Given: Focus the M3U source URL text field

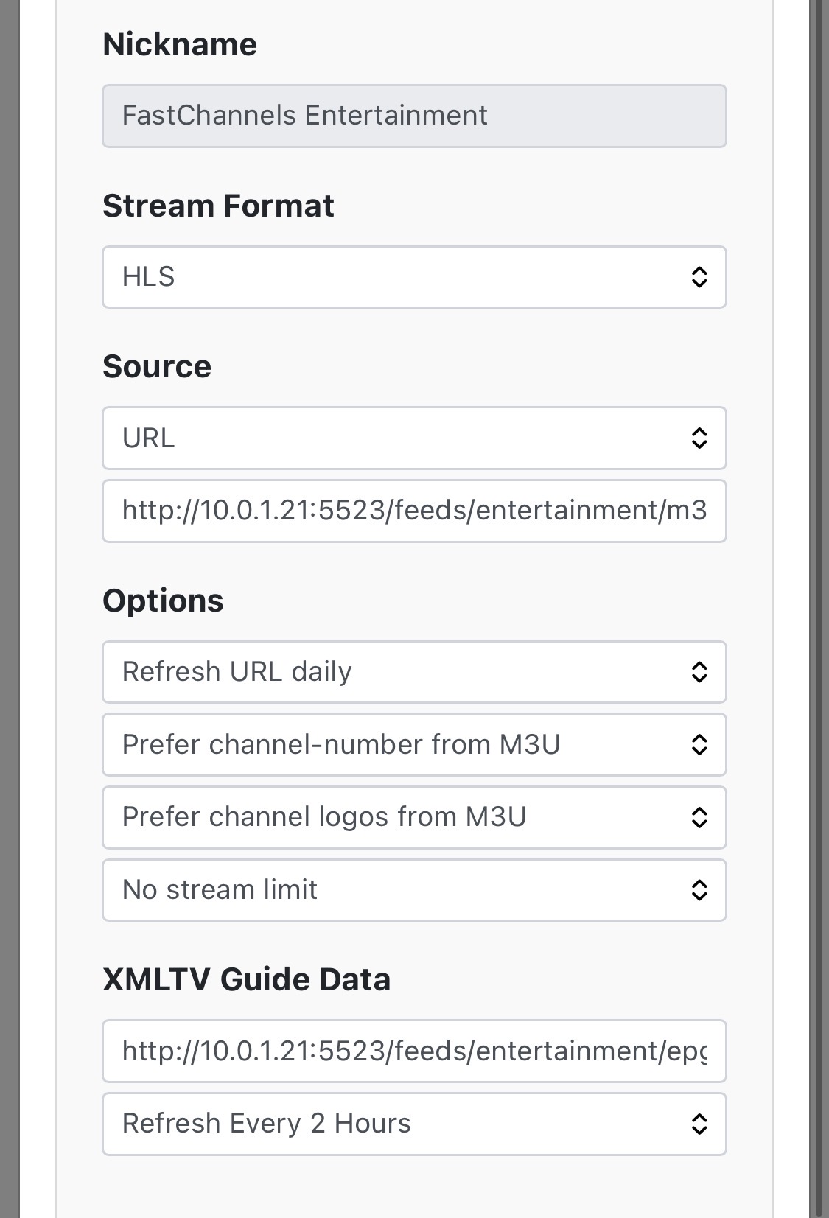Looking at the screenshot, I should pyautogui.click(x=414, y=511).
